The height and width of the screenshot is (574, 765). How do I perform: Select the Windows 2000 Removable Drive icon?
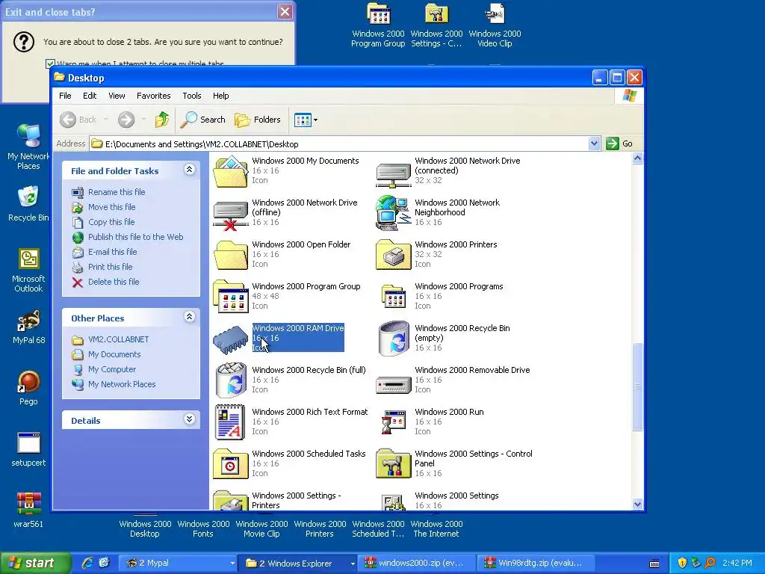point(393,385)
